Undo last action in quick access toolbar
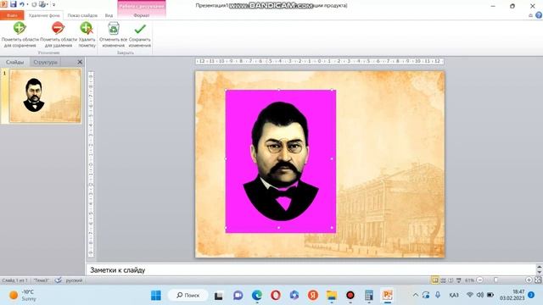 click(21, 4)
